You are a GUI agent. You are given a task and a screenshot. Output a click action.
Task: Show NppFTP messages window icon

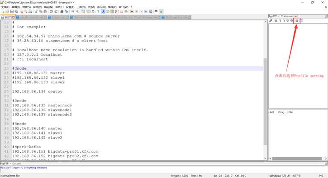301,20
